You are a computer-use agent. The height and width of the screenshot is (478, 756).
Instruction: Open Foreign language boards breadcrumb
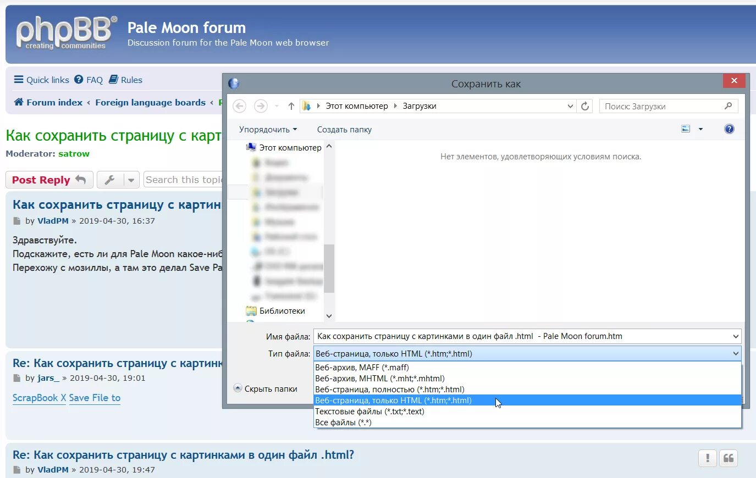tap(150, 102)
